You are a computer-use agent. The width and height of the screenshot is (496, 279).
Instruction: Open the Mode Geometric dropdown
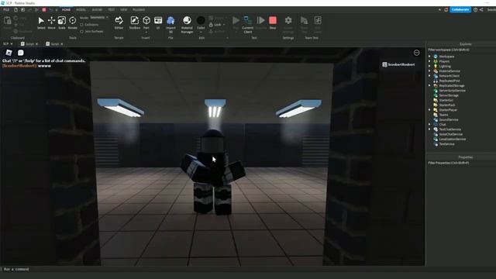(x=99, y=17)
